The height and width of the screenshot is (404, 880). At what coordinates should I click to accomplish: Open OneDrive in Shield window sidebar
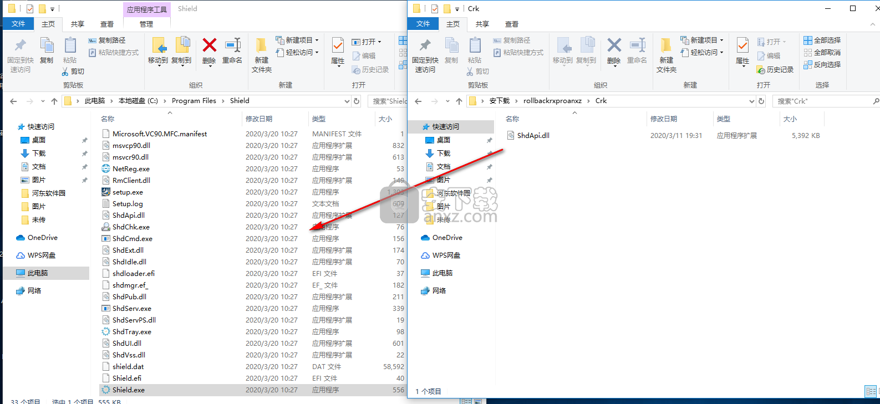[42, 238]
